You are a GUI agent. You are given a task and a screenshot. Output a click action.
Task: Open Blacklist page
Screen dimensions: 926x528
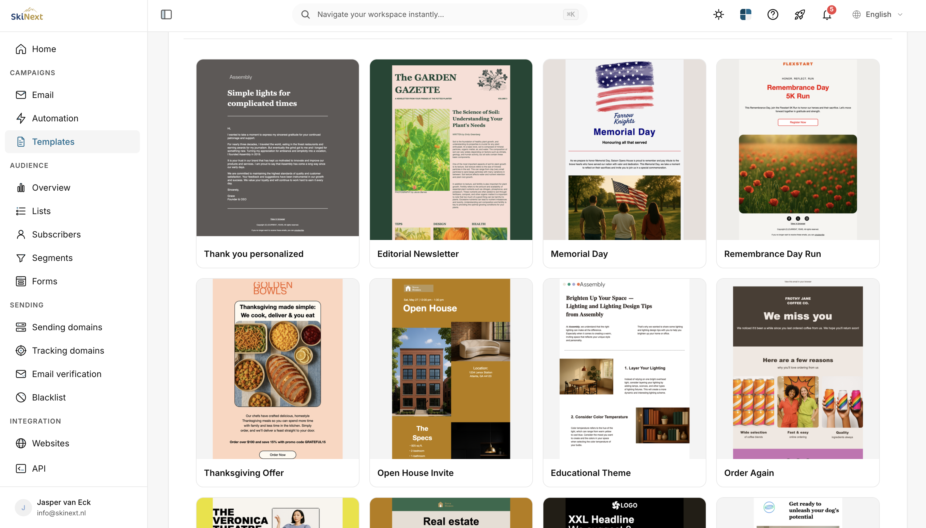point(72,397)
